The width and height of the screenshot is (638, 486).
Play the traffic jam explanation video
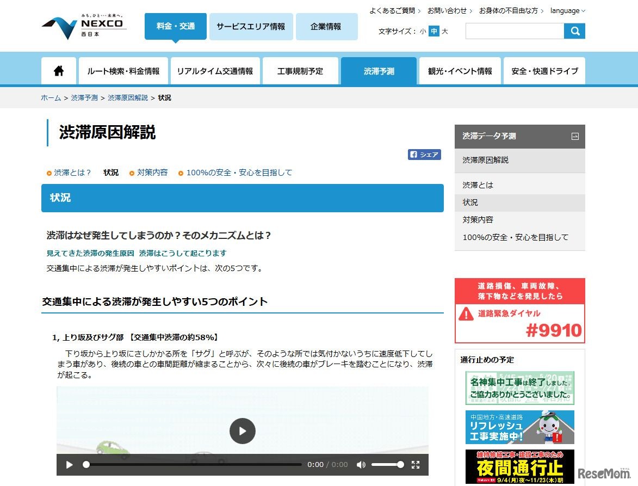coord(242,431)
